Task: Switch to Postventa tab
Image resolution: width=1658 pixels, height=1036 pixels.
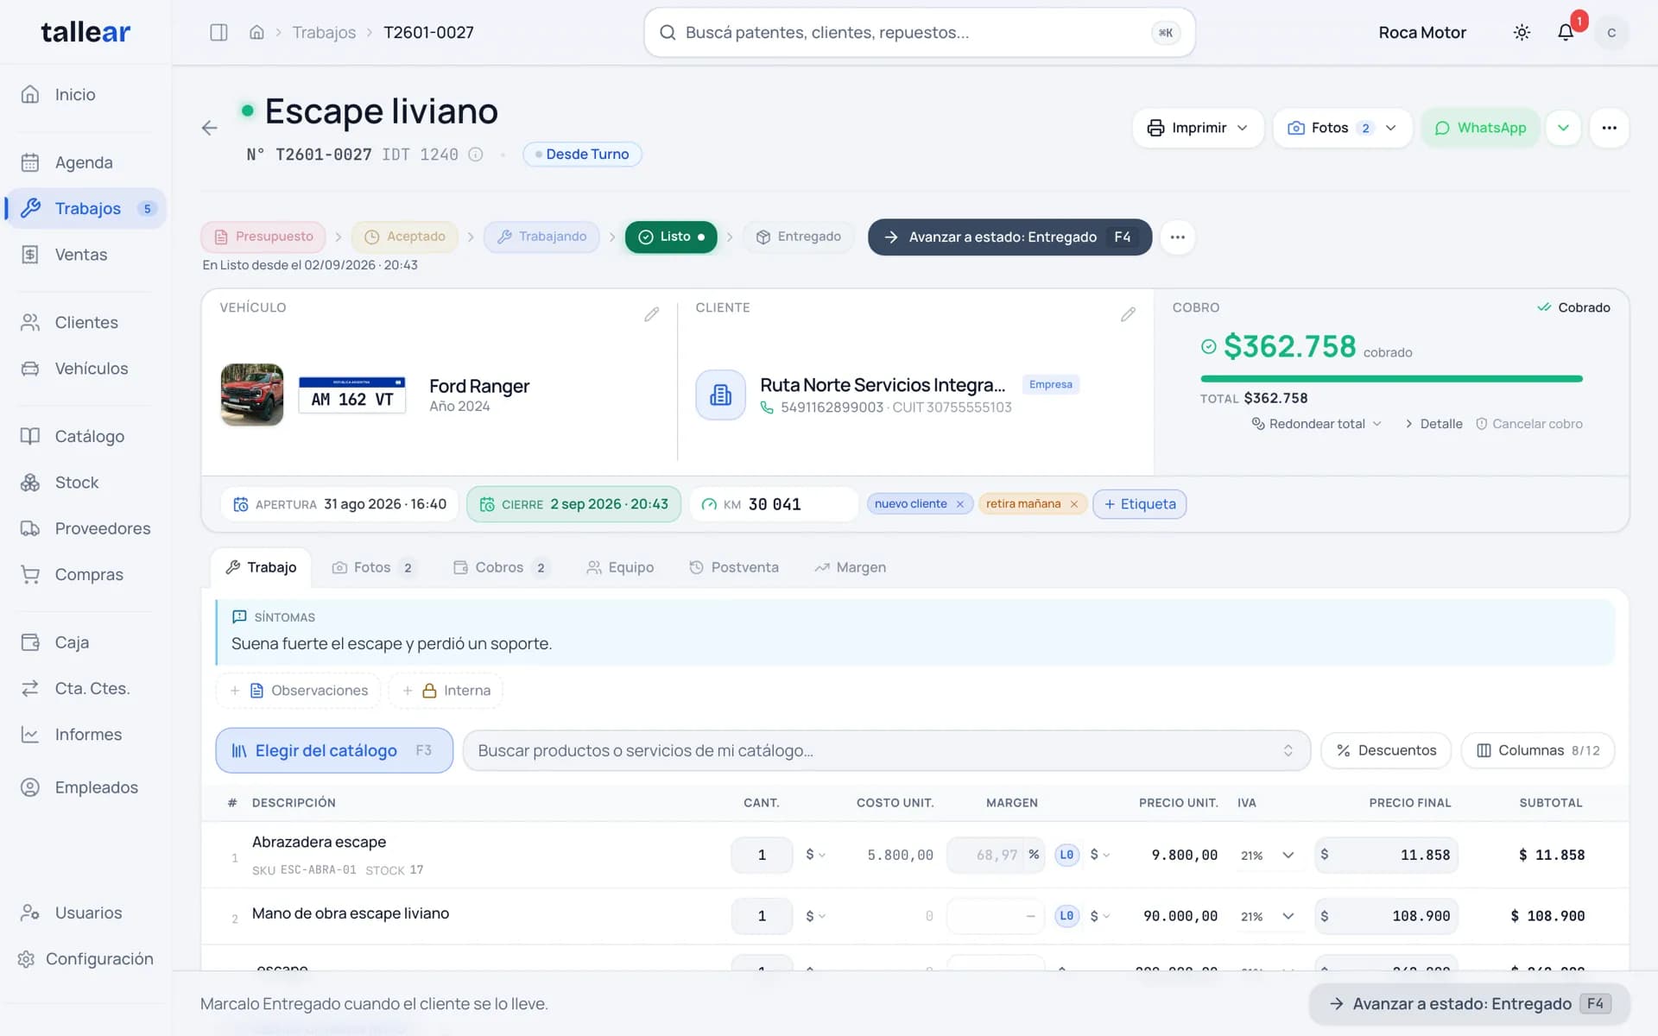Action: (734, 567)
